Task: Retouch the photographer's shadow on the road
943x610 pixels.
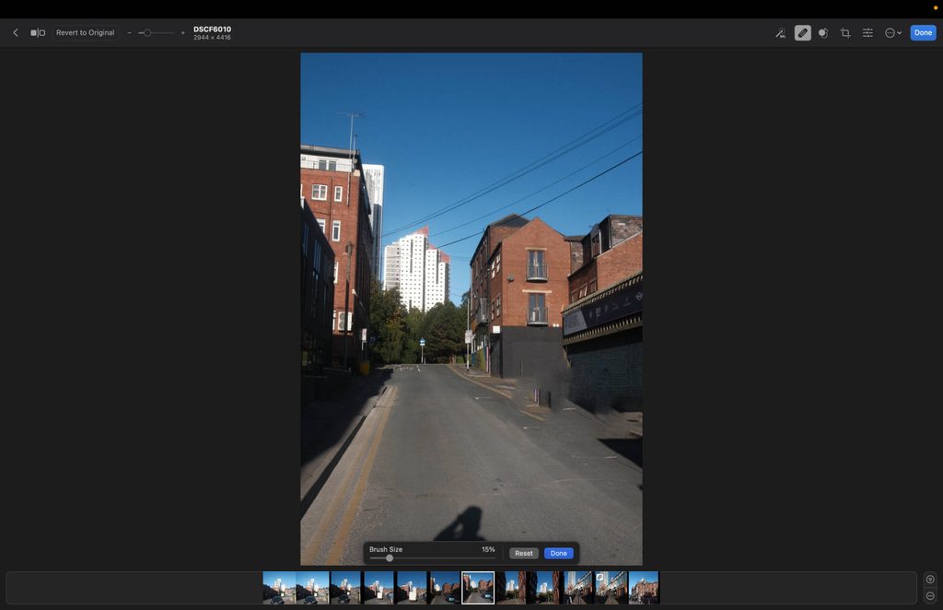Action: [463, 524]
